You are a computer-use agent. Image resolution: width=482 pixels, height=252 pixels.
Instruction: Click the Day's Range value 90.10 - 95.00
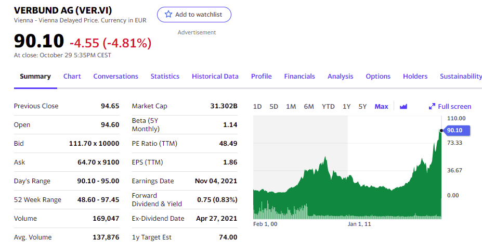pos(98,181)
